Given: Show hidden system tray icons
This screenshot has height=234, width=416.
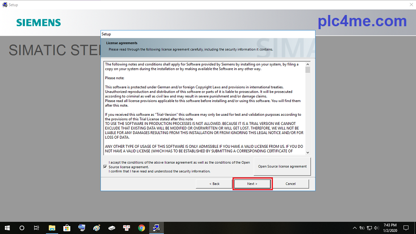Looking at the screenshot, I should [x=354, y=228].
